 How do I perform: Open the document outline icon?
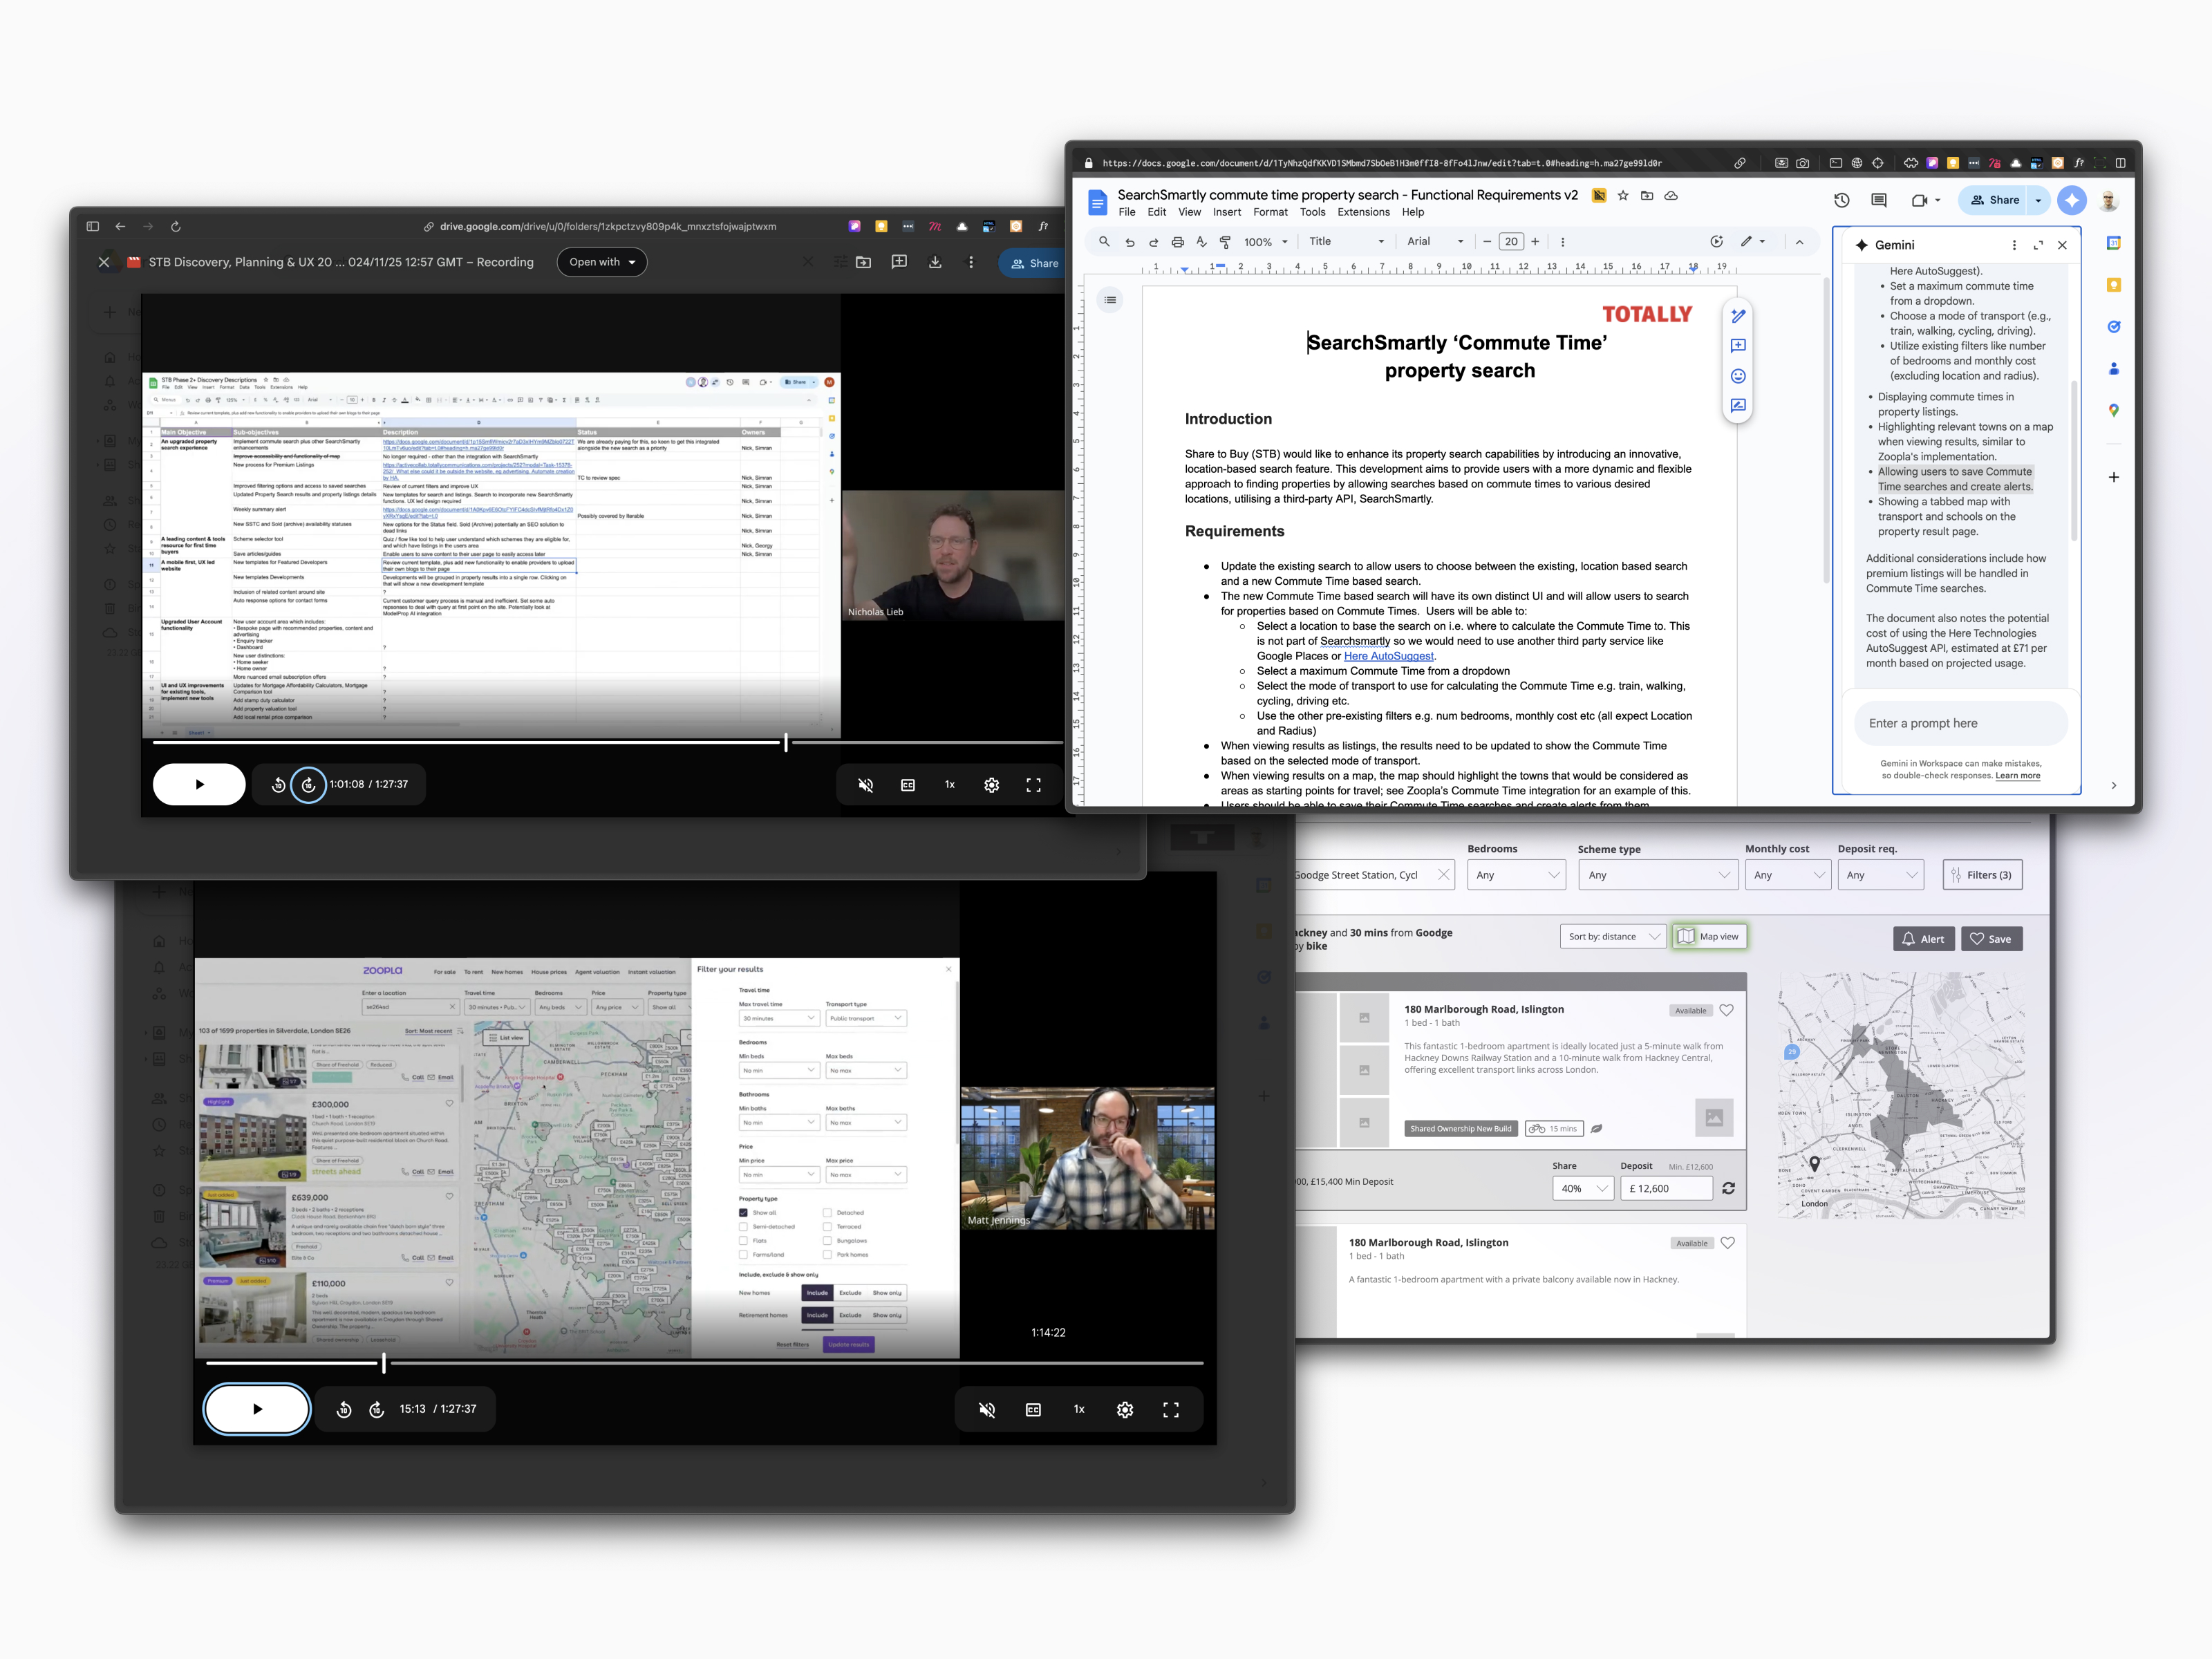click(1110, 300)
